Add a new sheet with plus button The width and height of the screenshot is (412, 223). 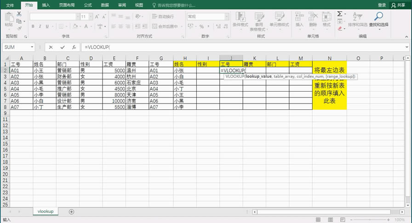pos(71,212)
